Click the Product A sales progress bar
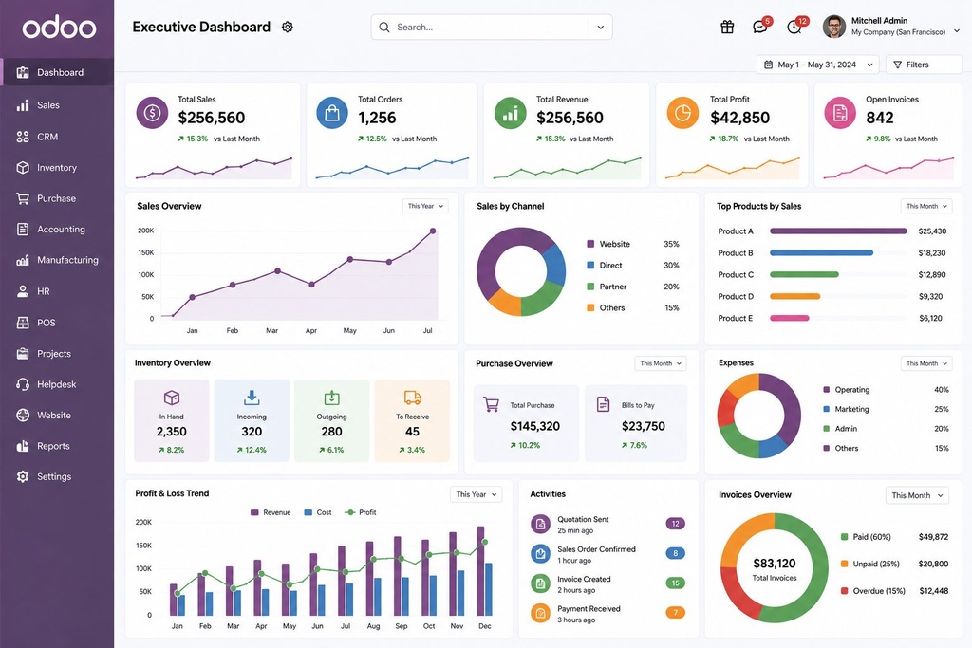The height and width of the screenshot is (648, 972). (838, 231)
